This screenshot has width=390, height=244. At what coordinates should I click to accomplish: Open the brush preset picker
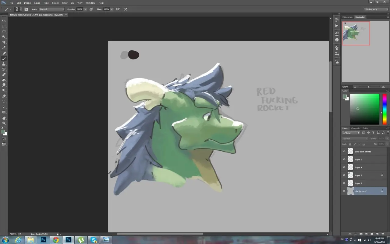pos(18,9)
